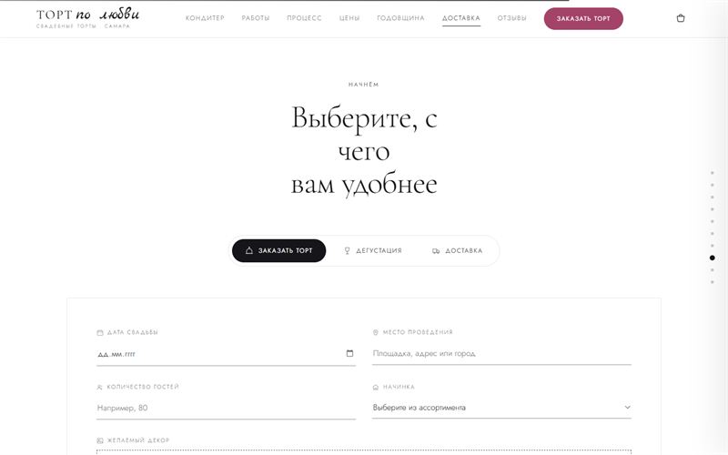Click the Место проведения address field
Viewport: 728px width, 455px height.
(x=501, y=354)
